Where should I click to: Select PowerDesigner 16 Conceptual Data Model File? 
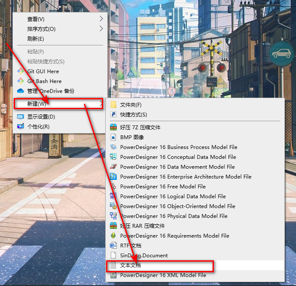tap(195, 157)
